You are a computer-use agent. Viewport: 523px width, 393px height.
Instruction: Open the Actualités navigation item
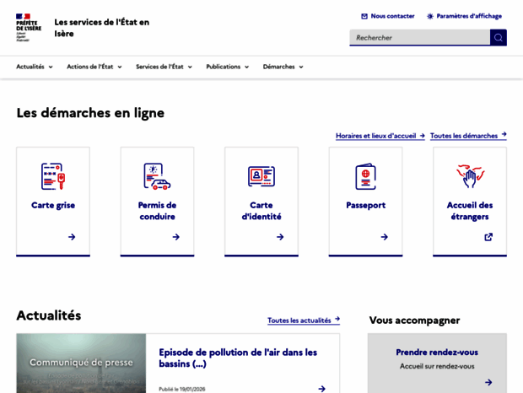(x=35, y=67)
